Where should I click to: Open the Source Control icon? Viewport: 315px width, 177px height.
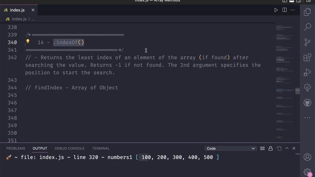pos(307,42)
